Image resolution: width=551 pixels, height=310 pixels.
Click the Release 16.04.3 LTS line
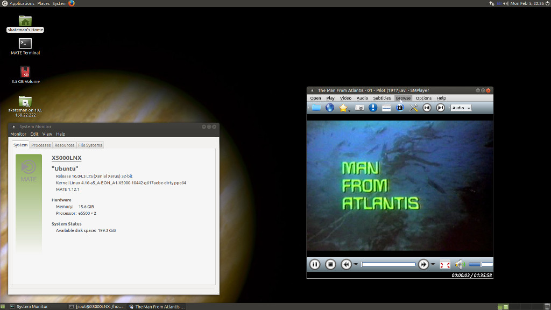click(x=94, y=176)
